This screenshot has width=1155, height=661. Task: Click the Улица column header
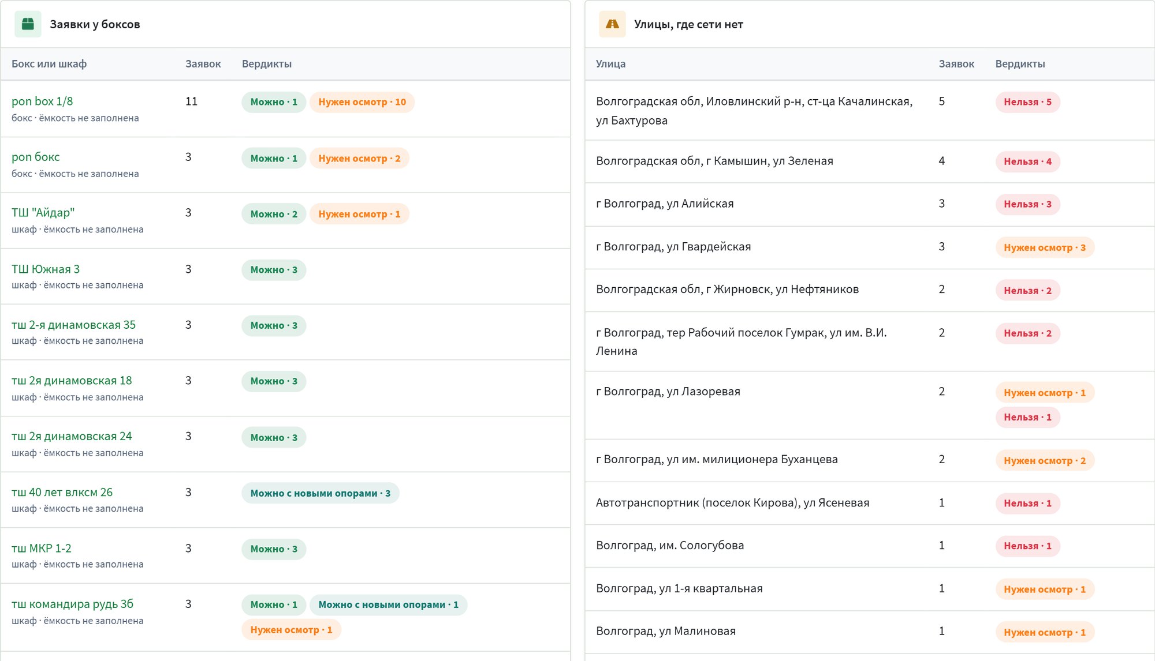(610, 64)
